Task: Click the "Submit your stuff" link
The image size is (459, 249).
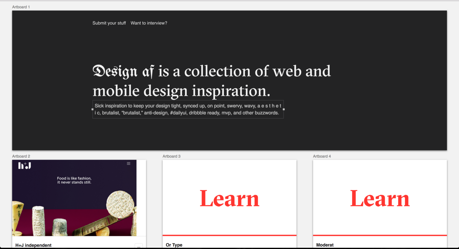Action: click(x=109, y=23)
